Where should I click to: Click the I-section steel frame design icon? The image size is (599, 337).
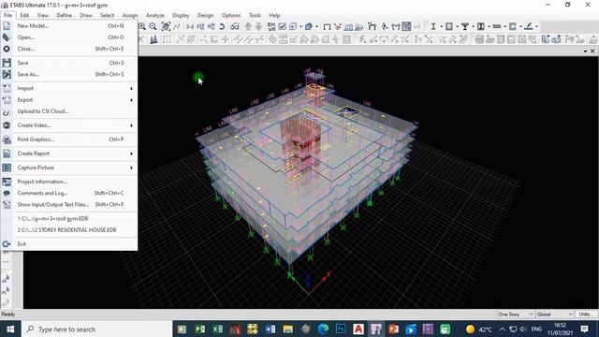tap(433, 26)
